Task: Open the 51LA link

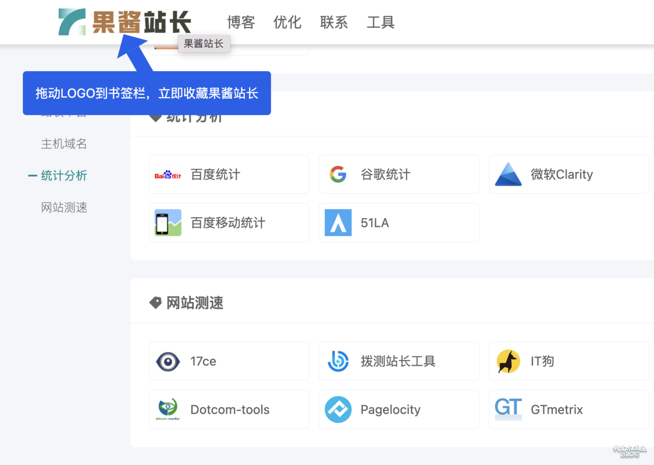Action: (x=375, y=223)
